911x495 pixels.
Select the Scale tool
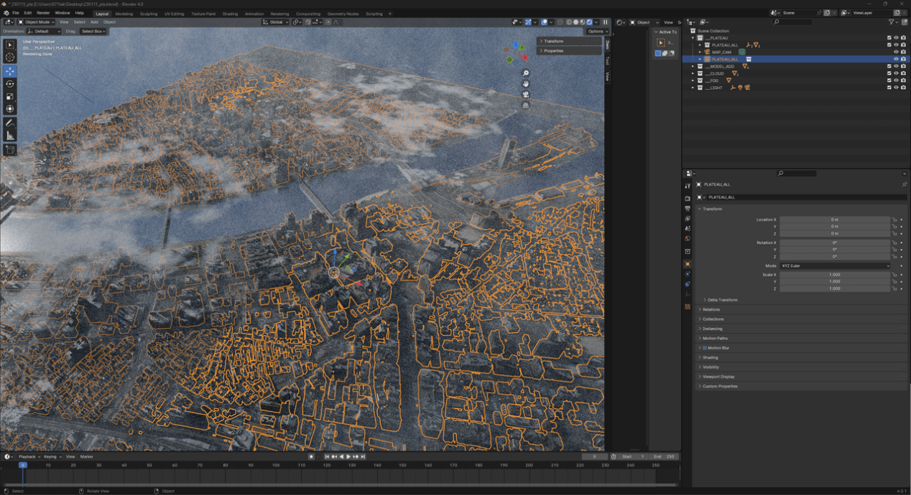point(10,97)
